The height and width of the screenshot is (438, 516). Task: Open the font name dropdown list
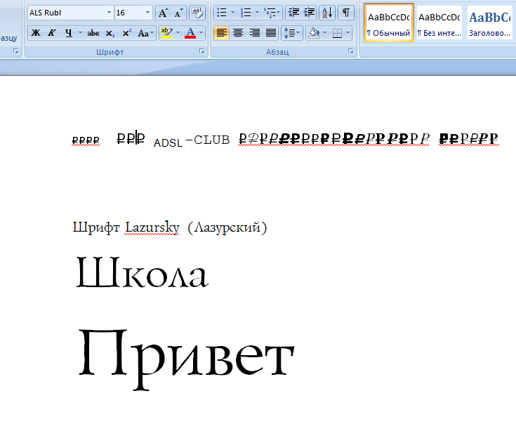point(110,13)
